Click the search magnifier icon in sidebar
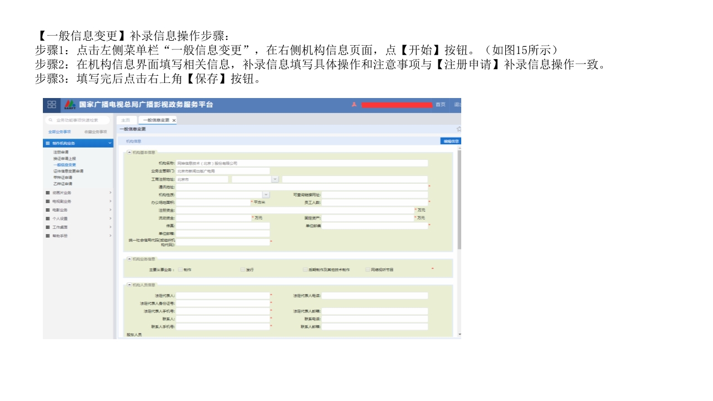The image size is (713, 401). click(x=51, y=120)
